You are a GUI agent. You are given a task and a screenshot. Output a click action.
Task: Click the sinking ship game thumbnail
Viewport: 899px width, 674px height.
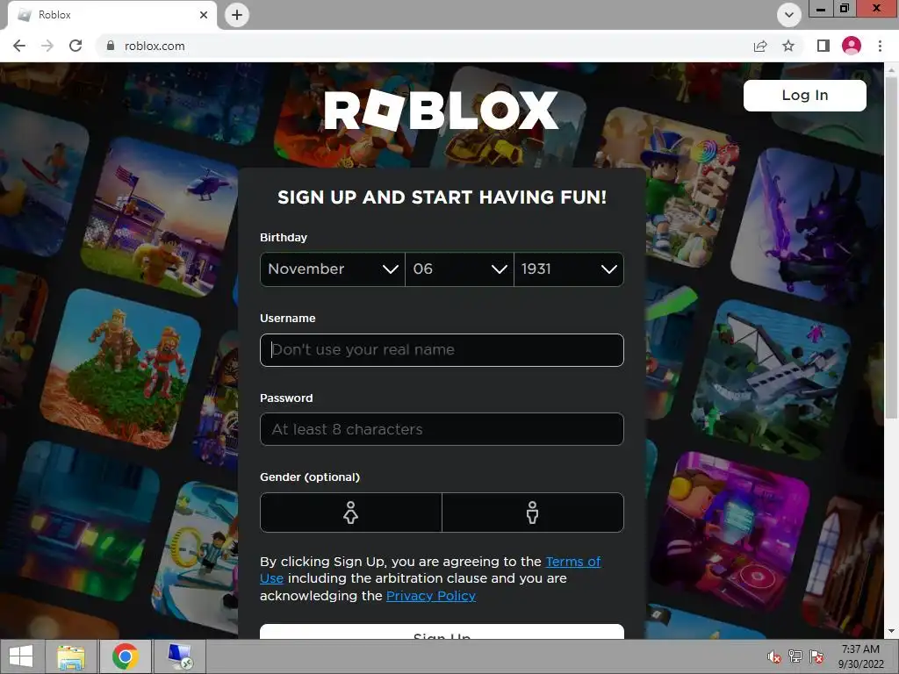point(772,379)
